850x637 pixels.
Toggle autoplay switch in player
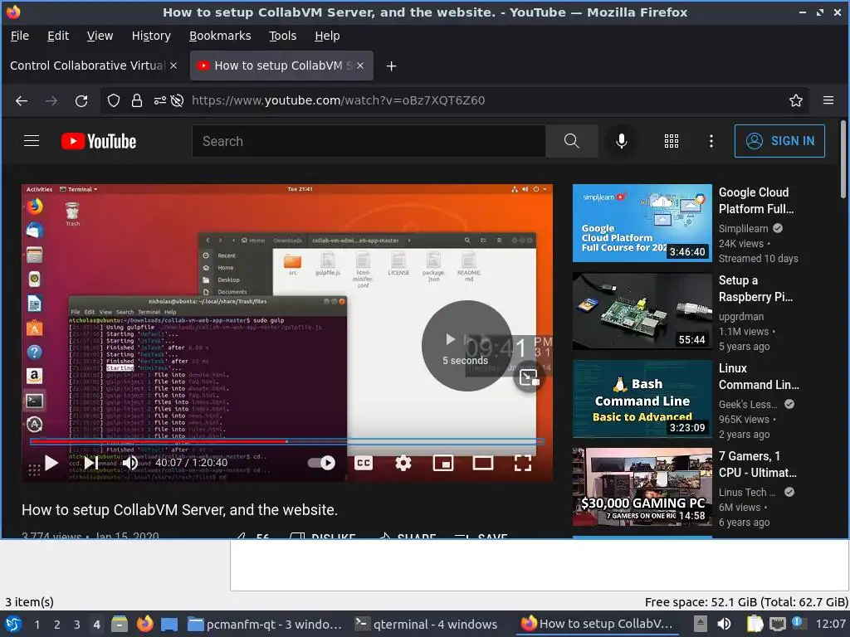click(x=321, y=463)
